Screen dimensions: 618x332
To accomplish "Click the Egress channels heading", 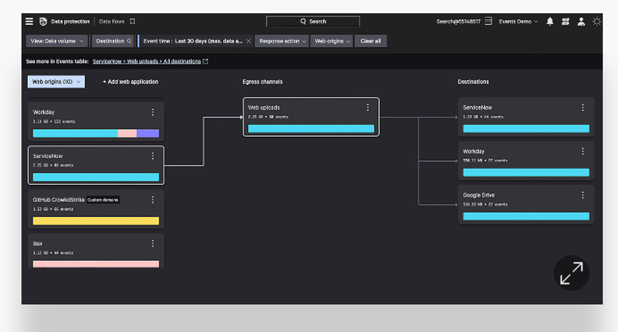I will (x=263, y=82).
